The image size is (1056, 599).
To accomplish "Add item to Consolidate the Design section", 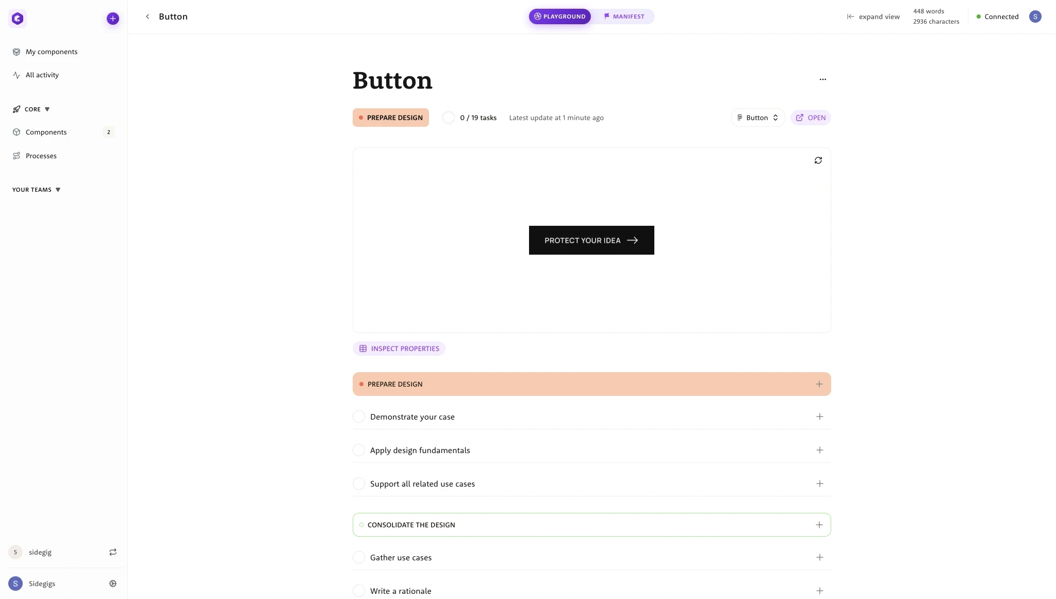I will pyautogui.click(x=819, y=525).
